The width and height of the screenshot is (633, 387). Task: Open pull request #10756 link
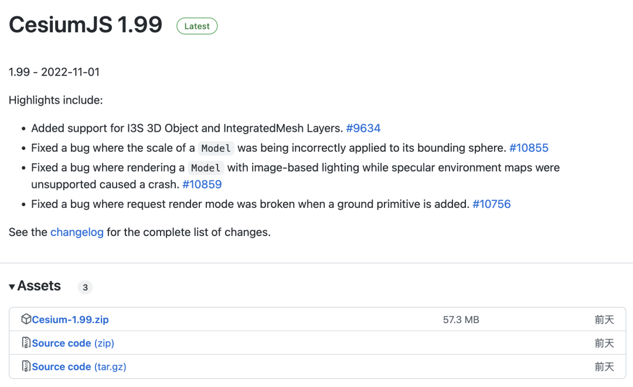[491, 204]
